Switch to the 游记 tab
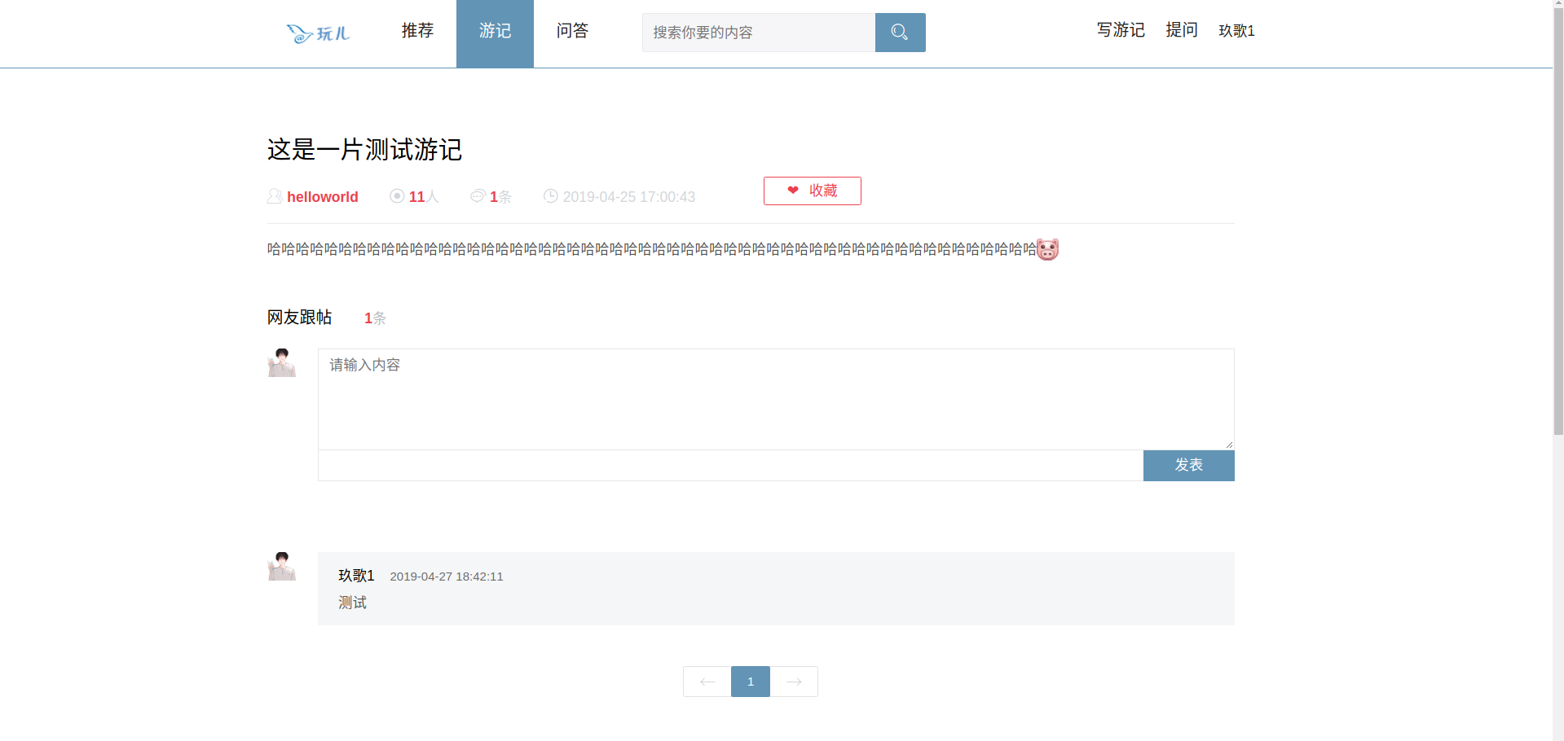 pos(495,33)
